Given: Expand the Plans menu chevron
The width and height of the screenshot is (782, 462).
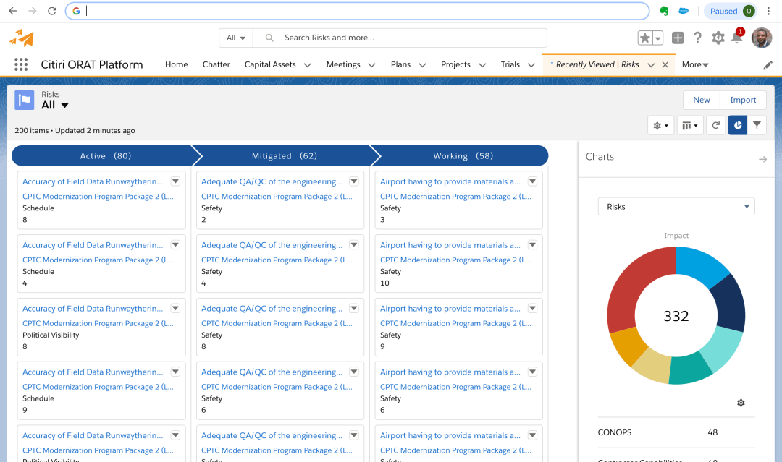Looking at the screenshot, I should (422, 65).
